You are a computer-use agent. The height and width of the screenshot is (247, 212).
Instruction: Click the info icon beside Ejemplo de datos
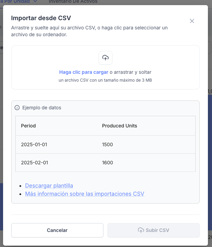[x=17, y=108]
